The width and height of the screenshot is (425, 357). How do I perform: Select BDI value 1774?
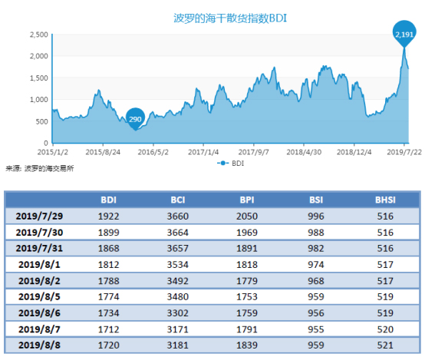[108, 296]
